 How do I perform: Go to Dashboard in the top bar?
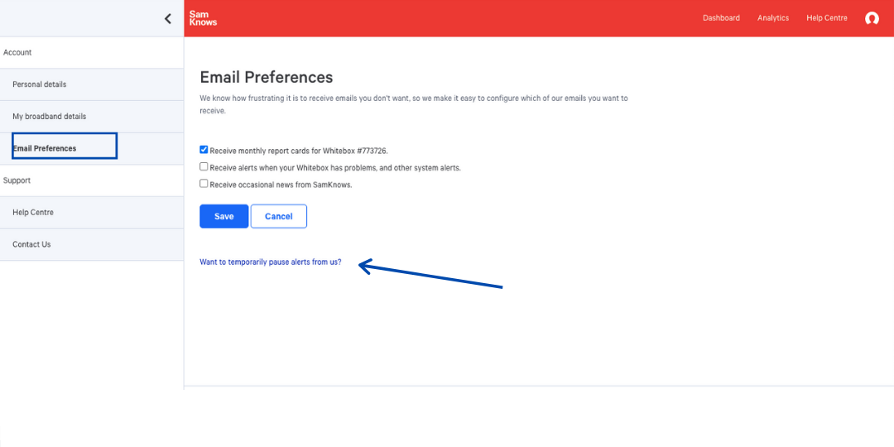tap(721, 18)
